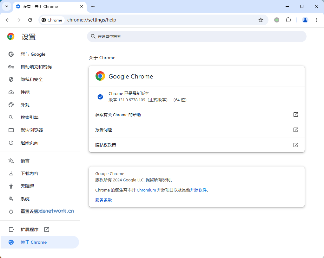Open the tab search dropdown arrow
324x258 pixels.
click(x=6, y=6)
